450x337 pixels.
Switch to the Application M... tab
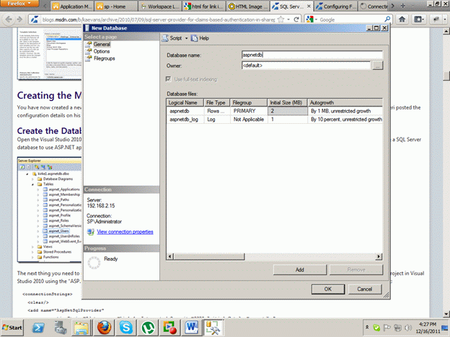(72, 6)
